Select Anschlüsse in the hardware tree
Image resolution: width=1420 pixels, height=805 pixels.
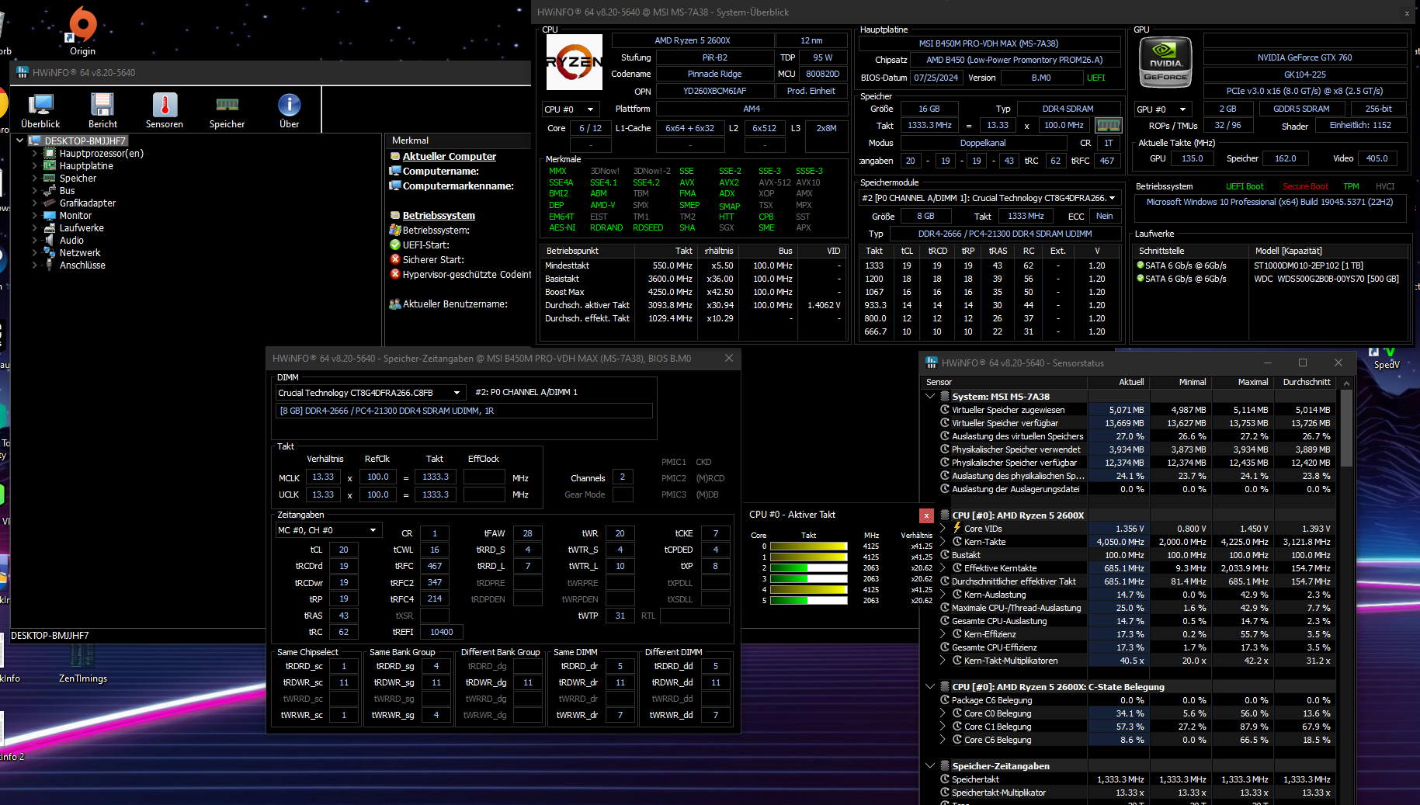coord(82,265)
